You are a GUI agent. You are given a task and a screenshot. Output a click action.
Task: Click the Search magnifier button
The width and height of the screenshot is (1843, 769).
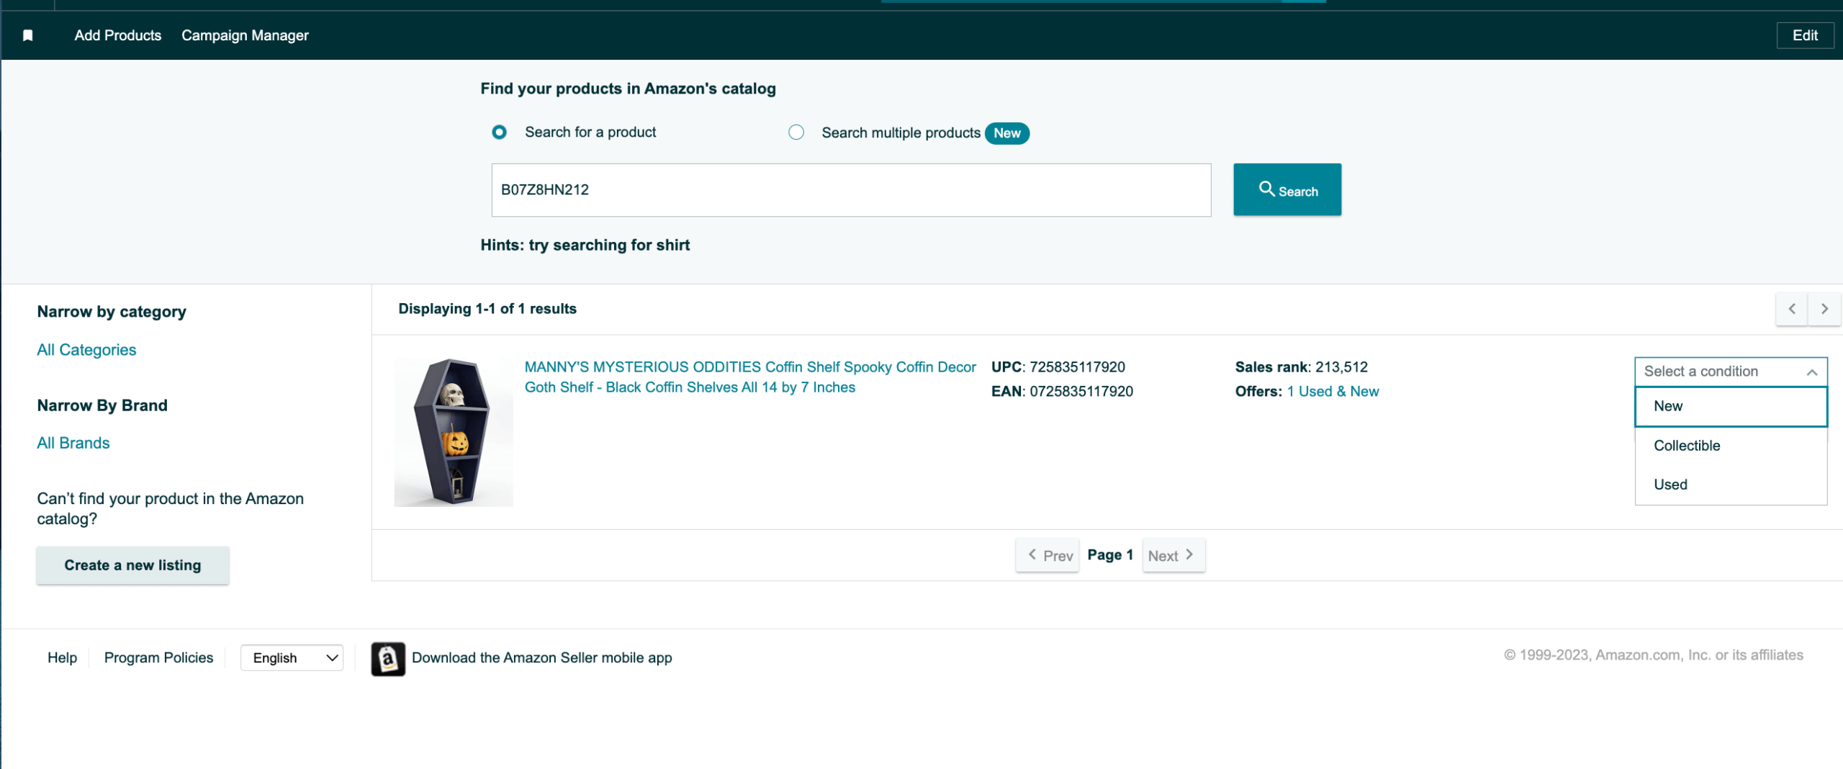1287,189
